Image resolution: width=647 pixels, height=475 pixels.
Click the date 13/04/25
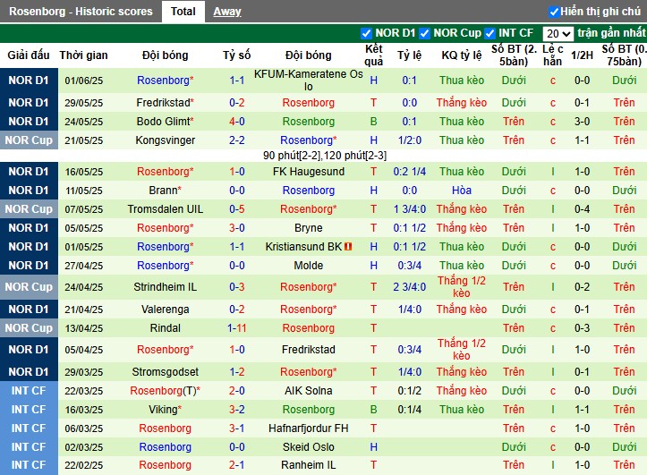(x=83, y=328)
